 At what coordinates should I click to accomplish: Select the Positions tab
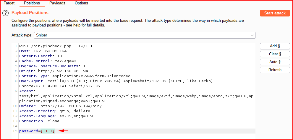click(x=32, y=3)
